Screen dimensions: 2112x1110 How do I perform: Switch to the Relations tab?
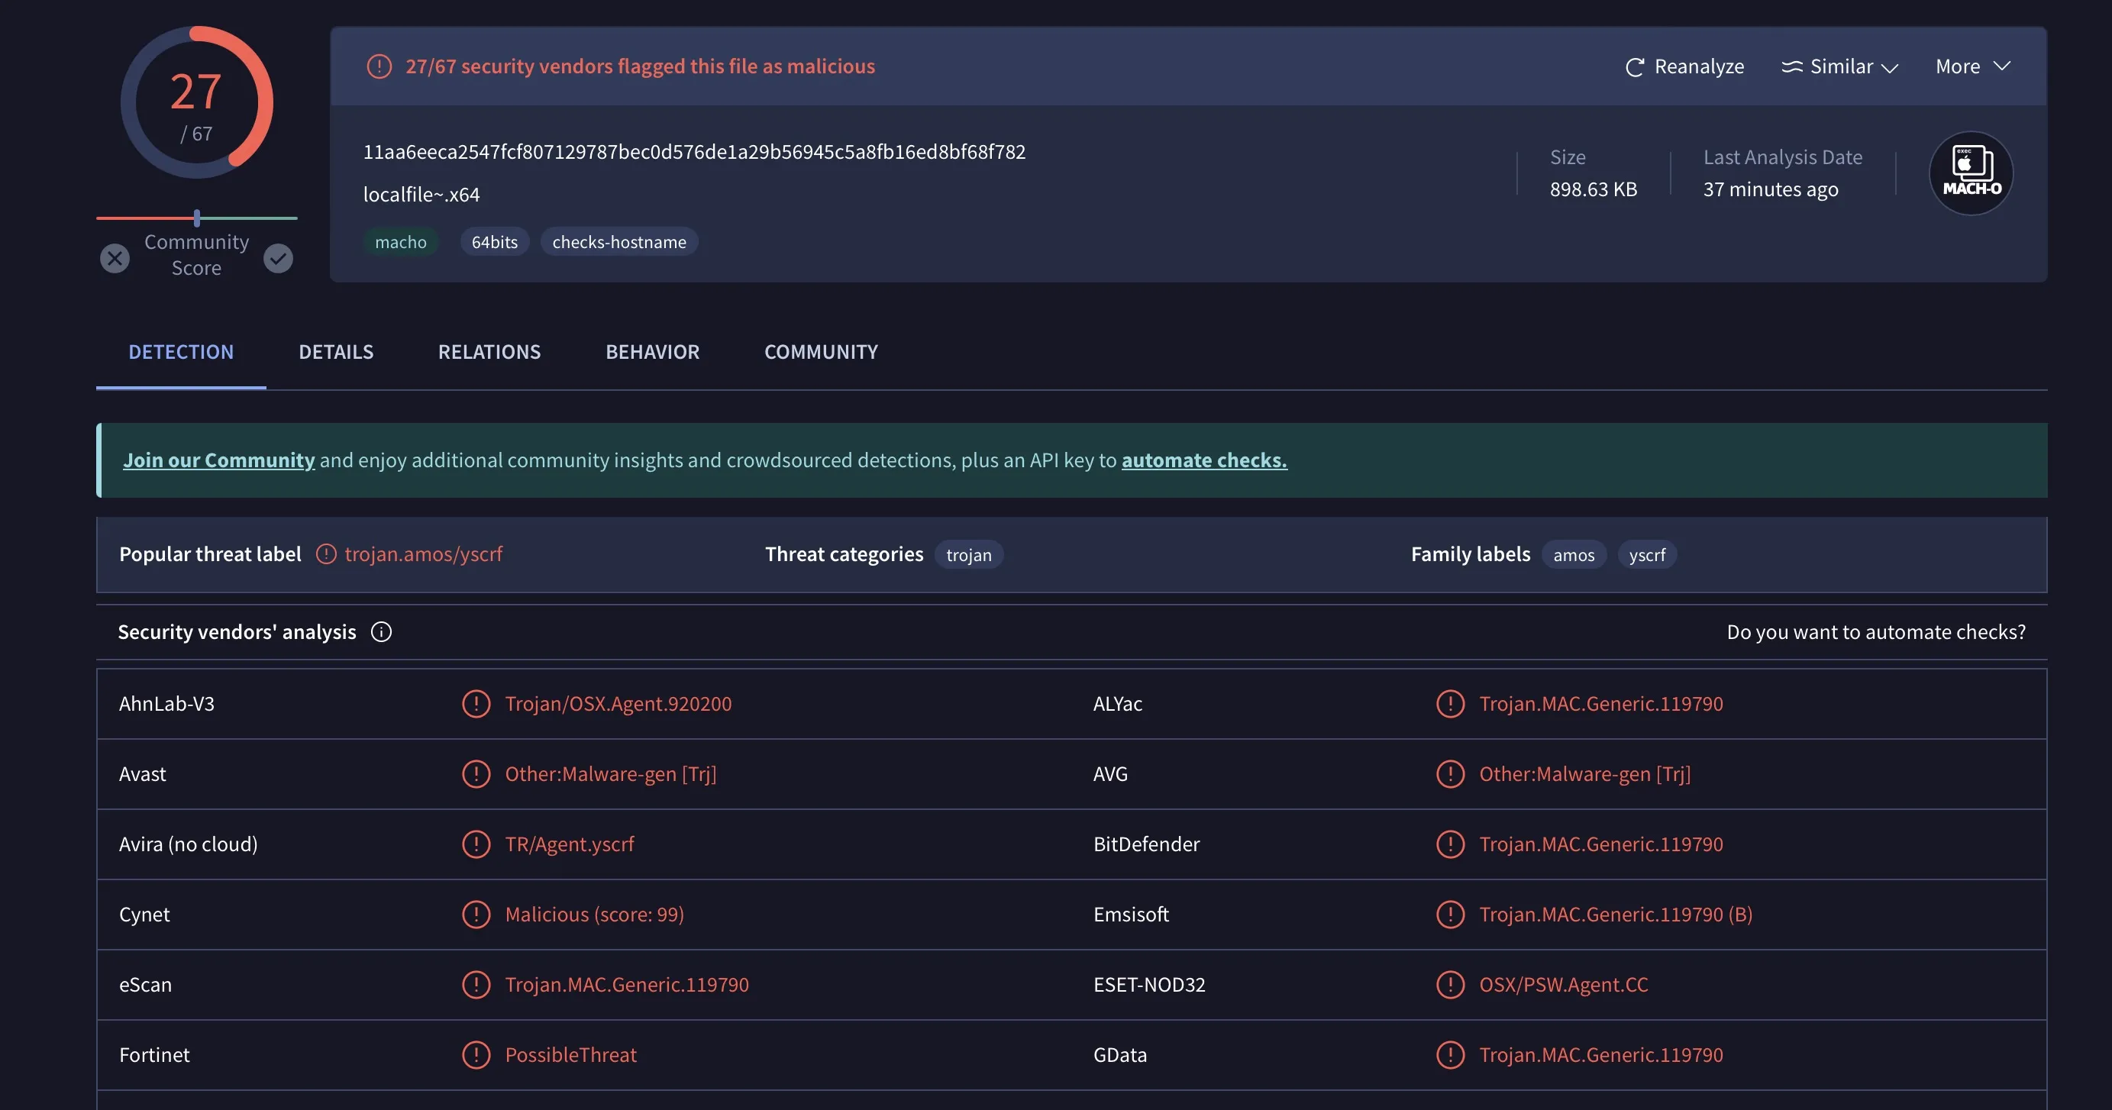pyautogui.click(x=489, y=352)
